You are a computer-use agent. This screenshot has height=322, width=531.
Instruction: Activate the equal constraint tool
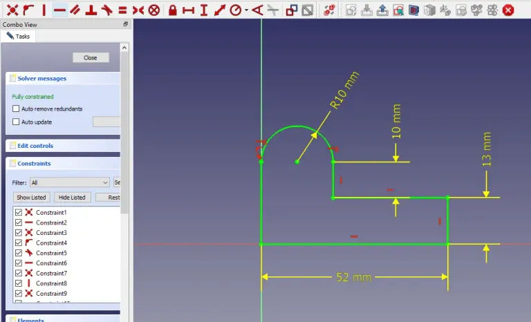pyautogui.click(x=122, y=10)
